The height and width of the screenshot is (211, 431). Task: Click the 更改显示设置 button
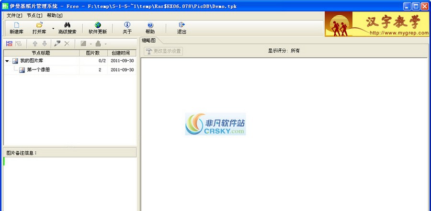tap(163, 51)
